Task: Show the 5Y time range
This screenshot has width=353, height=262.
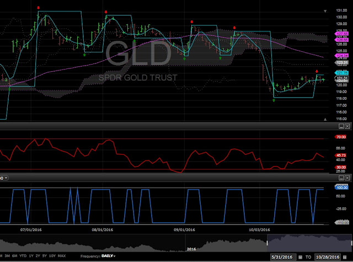Action: point(44,256)
